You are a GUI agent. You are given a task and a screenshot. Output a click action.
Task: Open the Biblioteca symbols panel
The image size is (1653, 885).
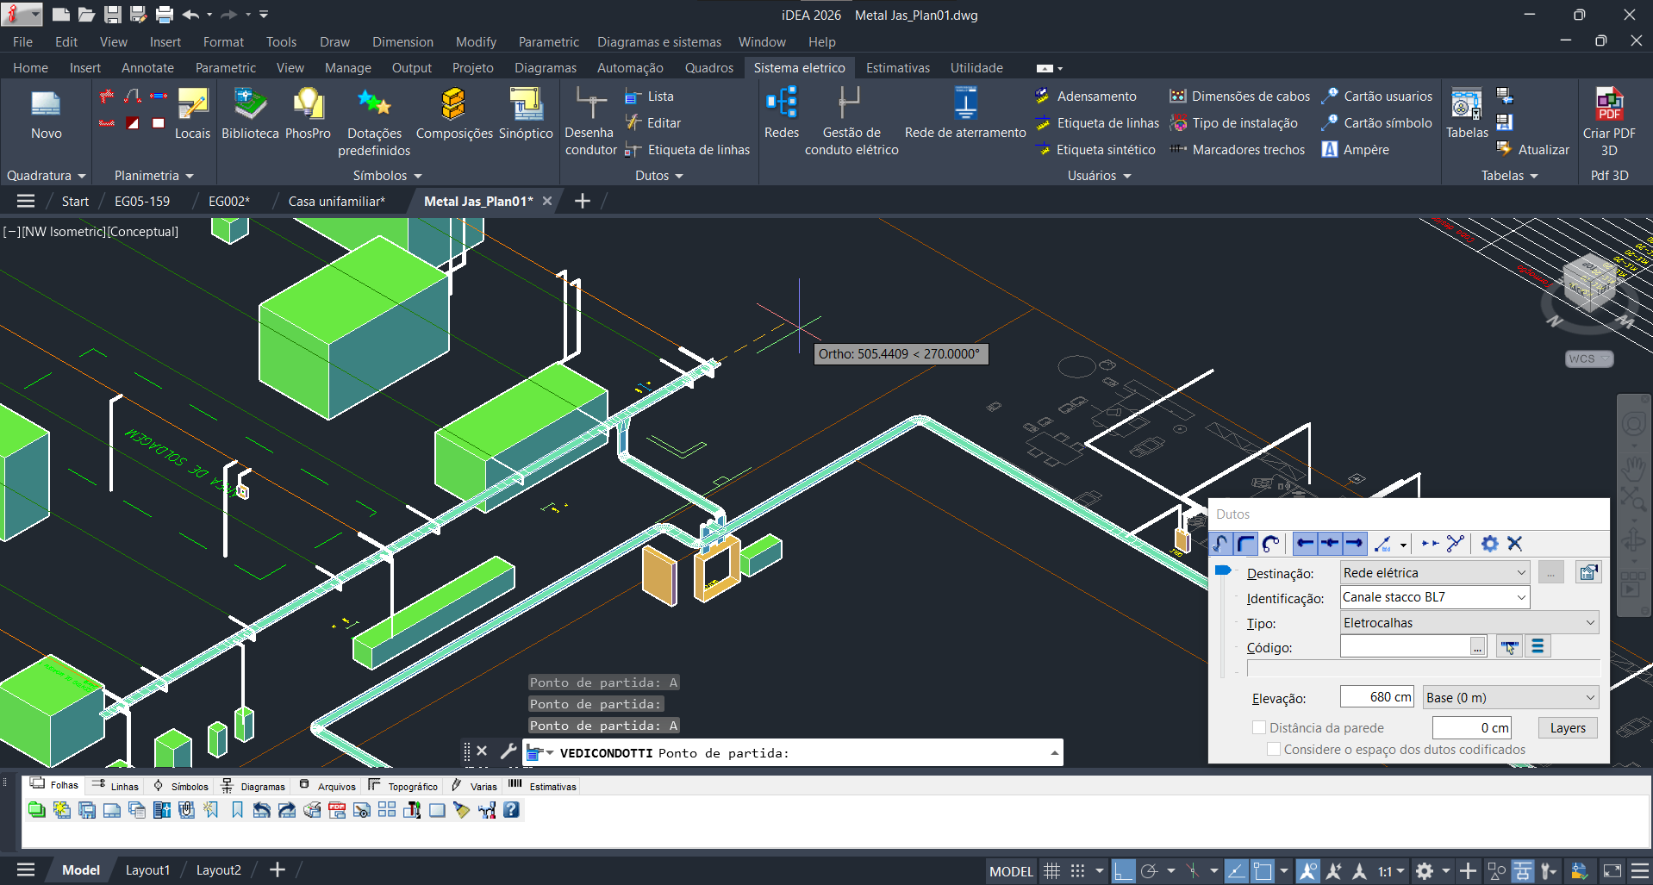[249, 115]
